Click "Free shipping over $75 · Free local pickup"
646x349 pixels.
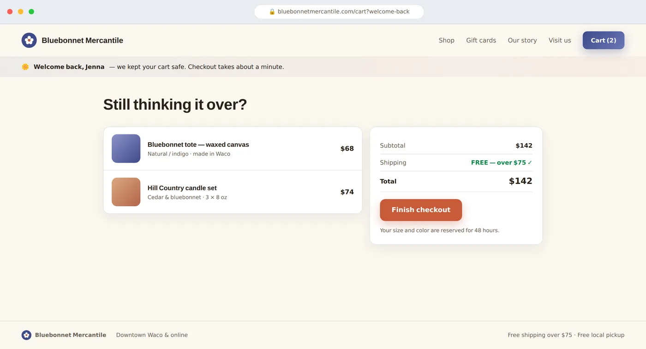(566, 335)
